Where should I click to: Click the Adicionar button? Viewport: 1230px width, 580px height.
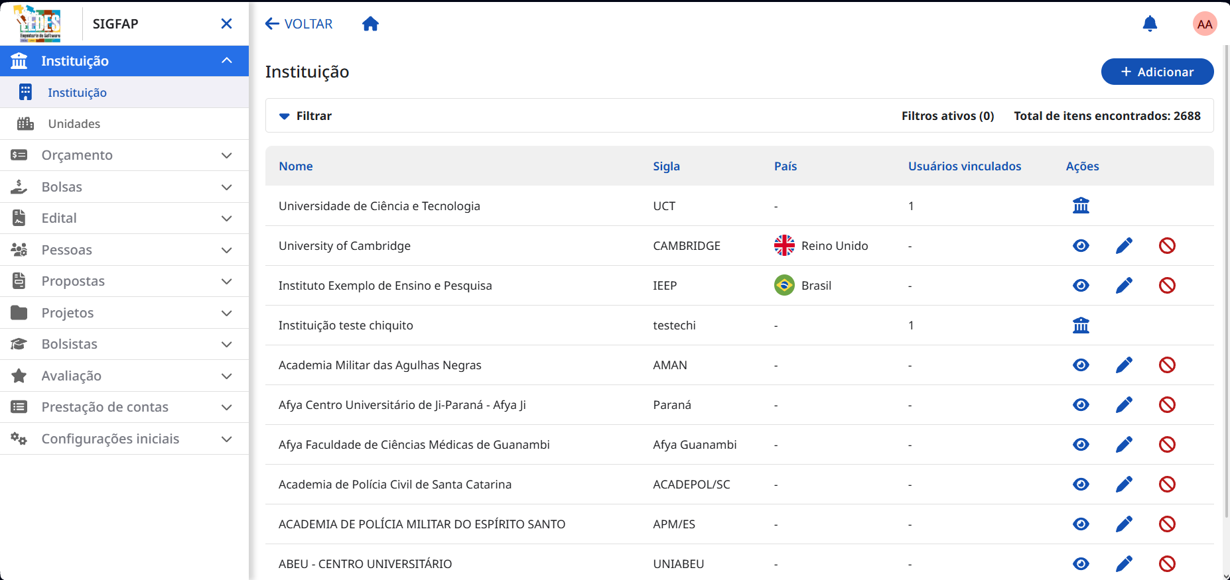pos(1157,72)
